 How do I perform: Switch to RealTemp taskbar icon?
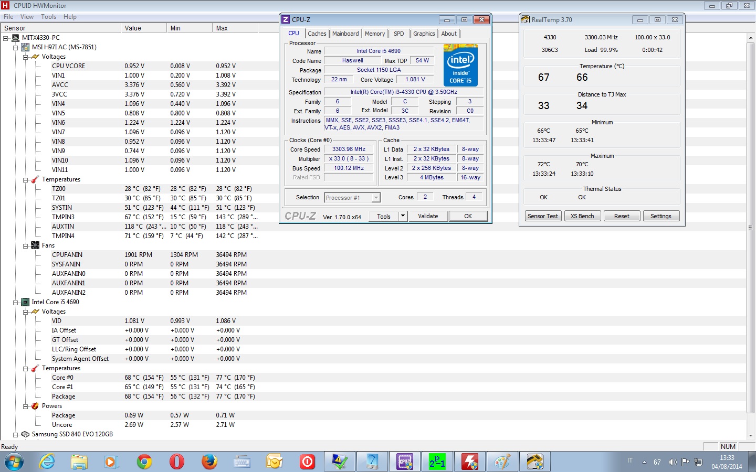pos(535,462)
